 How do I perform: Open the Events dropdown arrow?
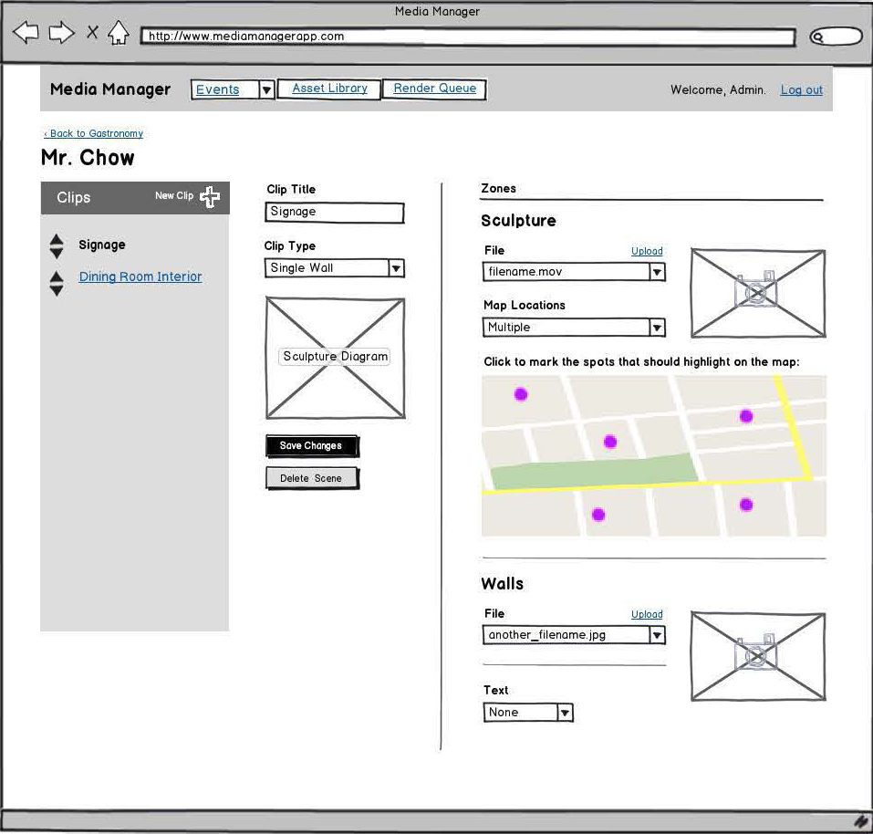pyautogui.click(x=266, y=89)
